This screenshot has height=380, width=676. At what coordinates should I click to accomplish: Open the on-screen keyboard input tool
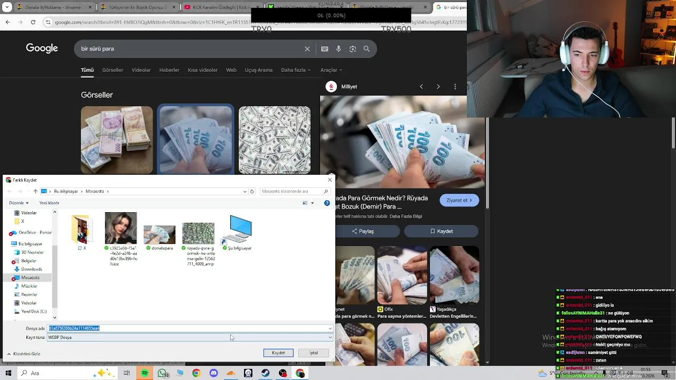pos(324,49)
